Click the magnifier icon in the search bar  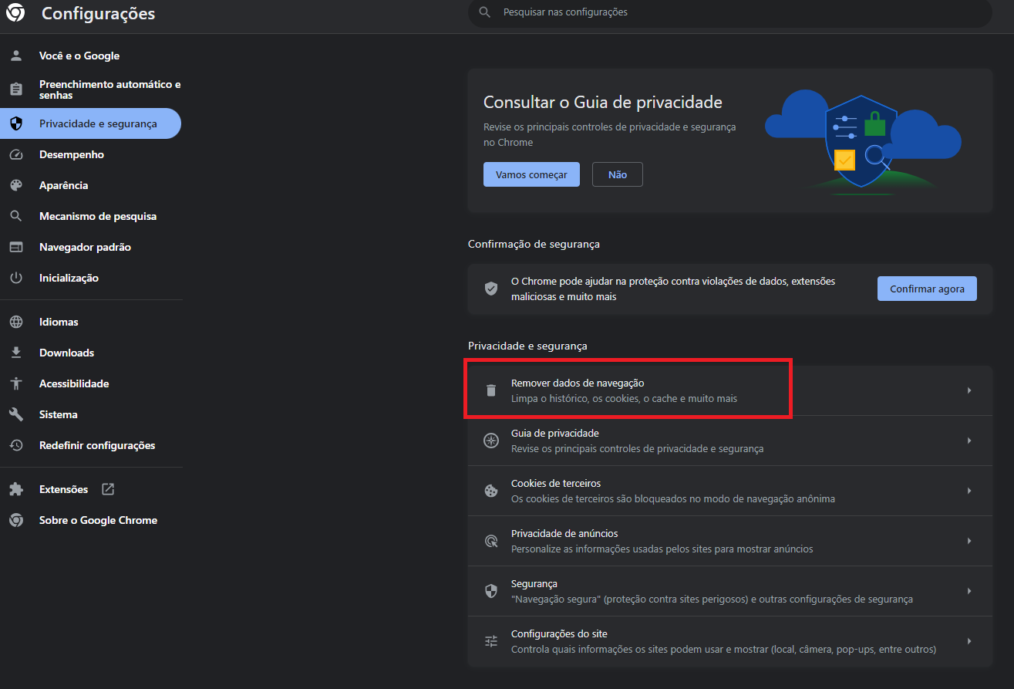[485, 12]
